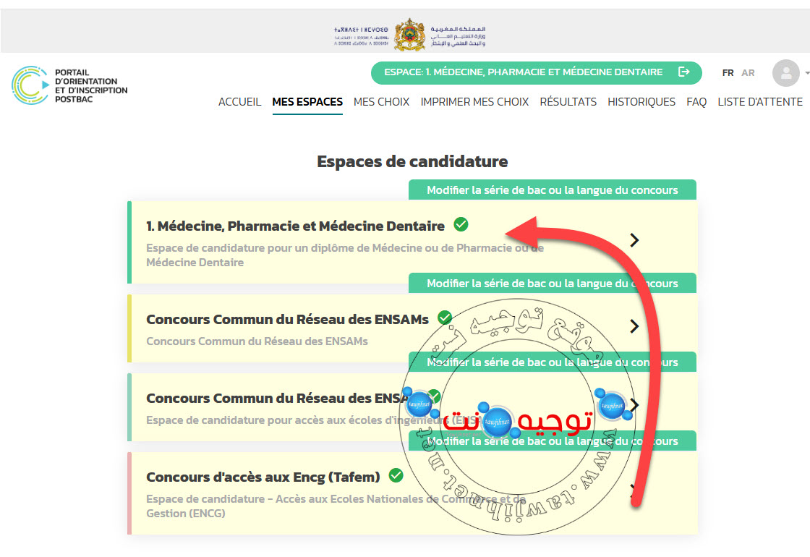Click the exit icon in the ESPACE banner
Image resolution: width=810 pixels, height=557 pixels.
[684, 72]
